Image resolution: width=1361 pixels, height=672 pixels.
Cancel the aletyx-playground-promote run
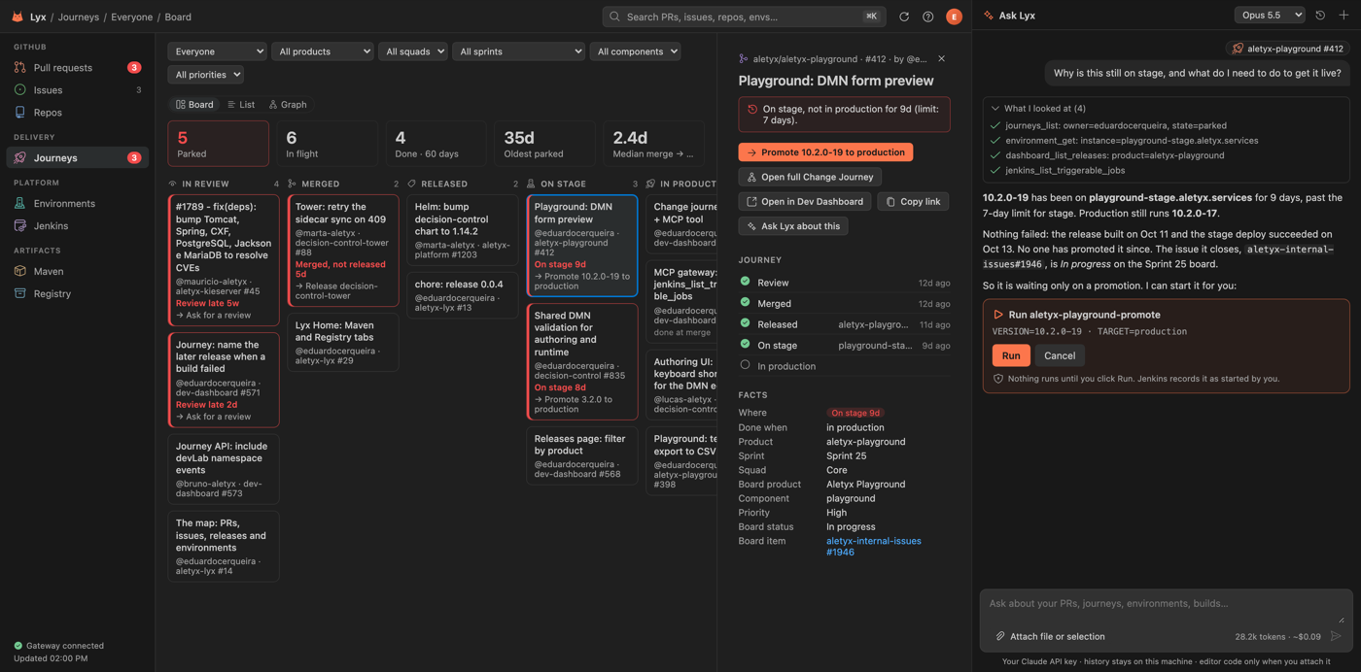point(1060,355)
